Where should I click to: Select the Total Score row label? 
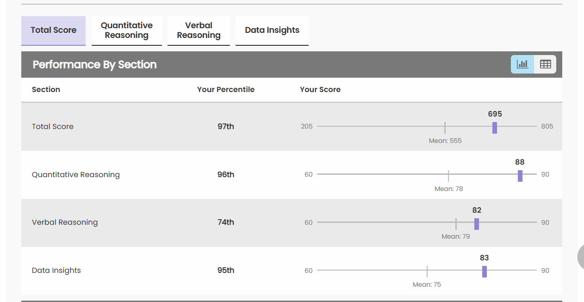(53, 127)
